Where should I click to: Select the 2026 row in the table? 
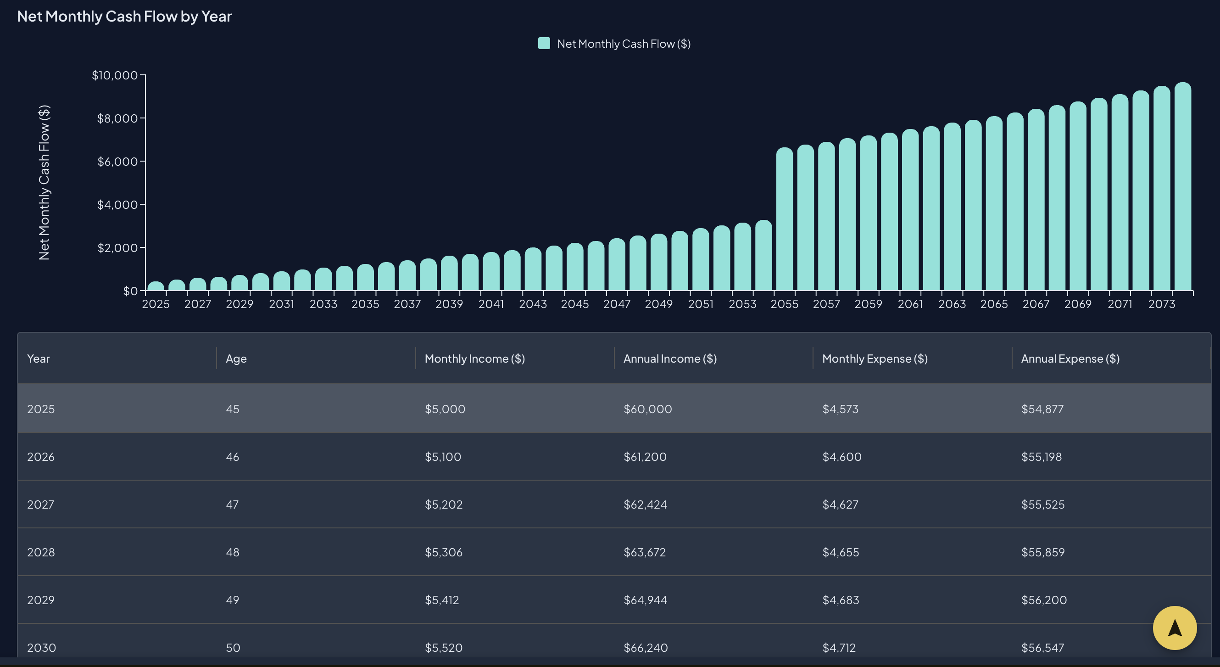click(41, 457)
